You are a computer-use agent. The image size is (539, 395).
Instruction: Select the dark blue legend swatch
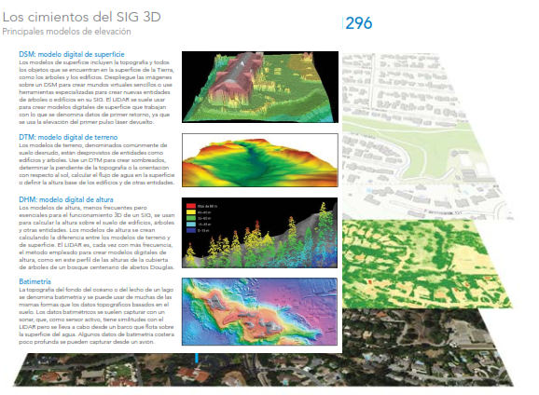tap(191, 230)
